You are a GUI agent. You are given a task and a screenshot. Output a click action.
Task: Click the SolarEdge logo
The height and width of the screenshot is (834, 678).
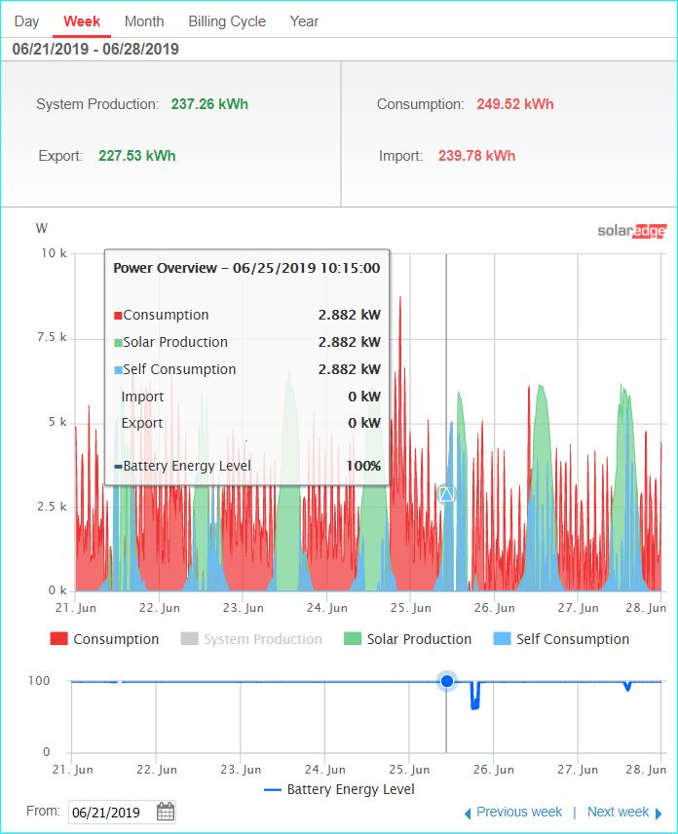coord(632,231)
